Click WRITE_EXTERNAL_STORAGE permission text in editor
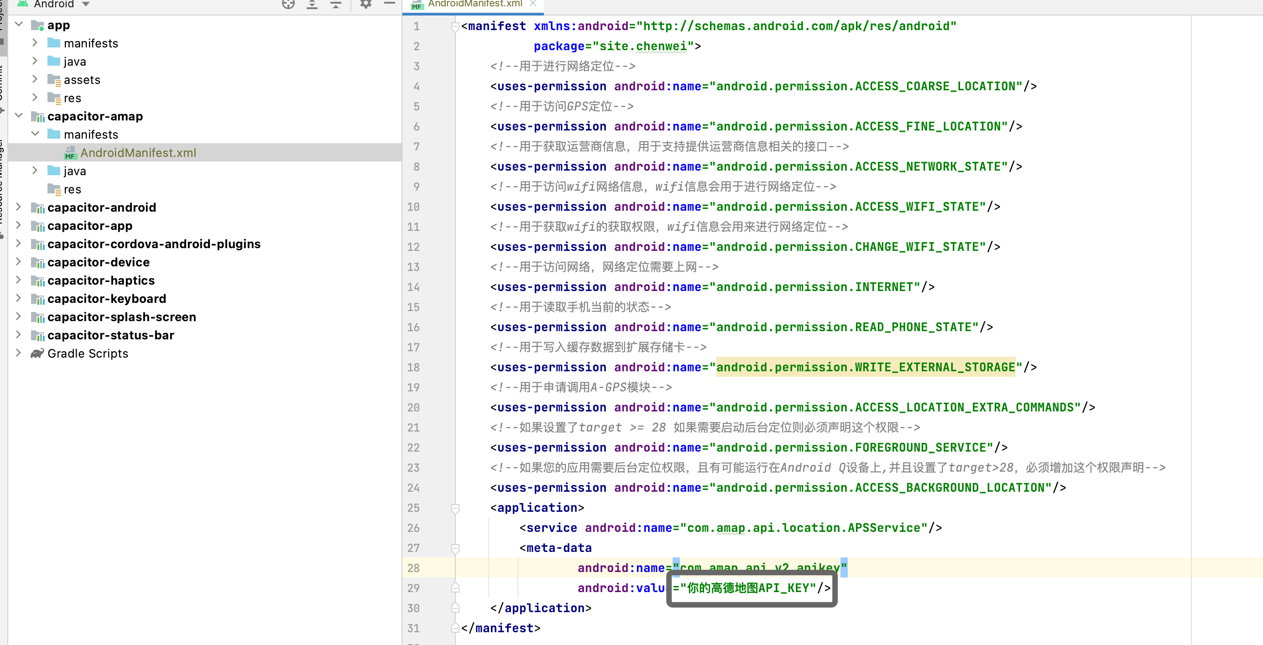The image size is (1263, 645). click(866, 367)
